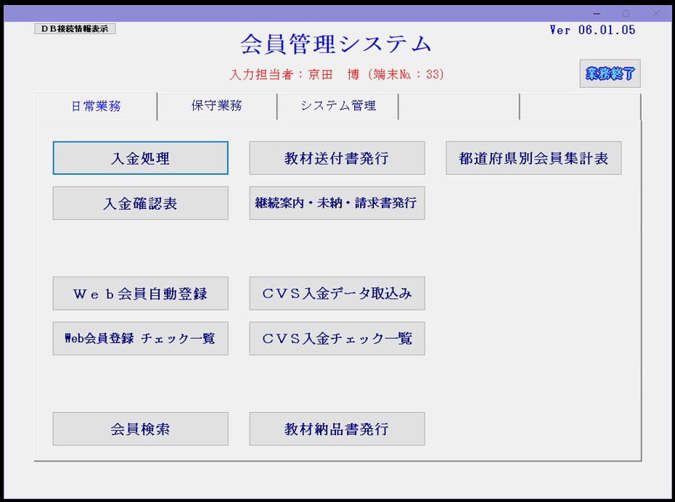
Task: Click the 業務終了 exit button
Action: tap(610, 73)
